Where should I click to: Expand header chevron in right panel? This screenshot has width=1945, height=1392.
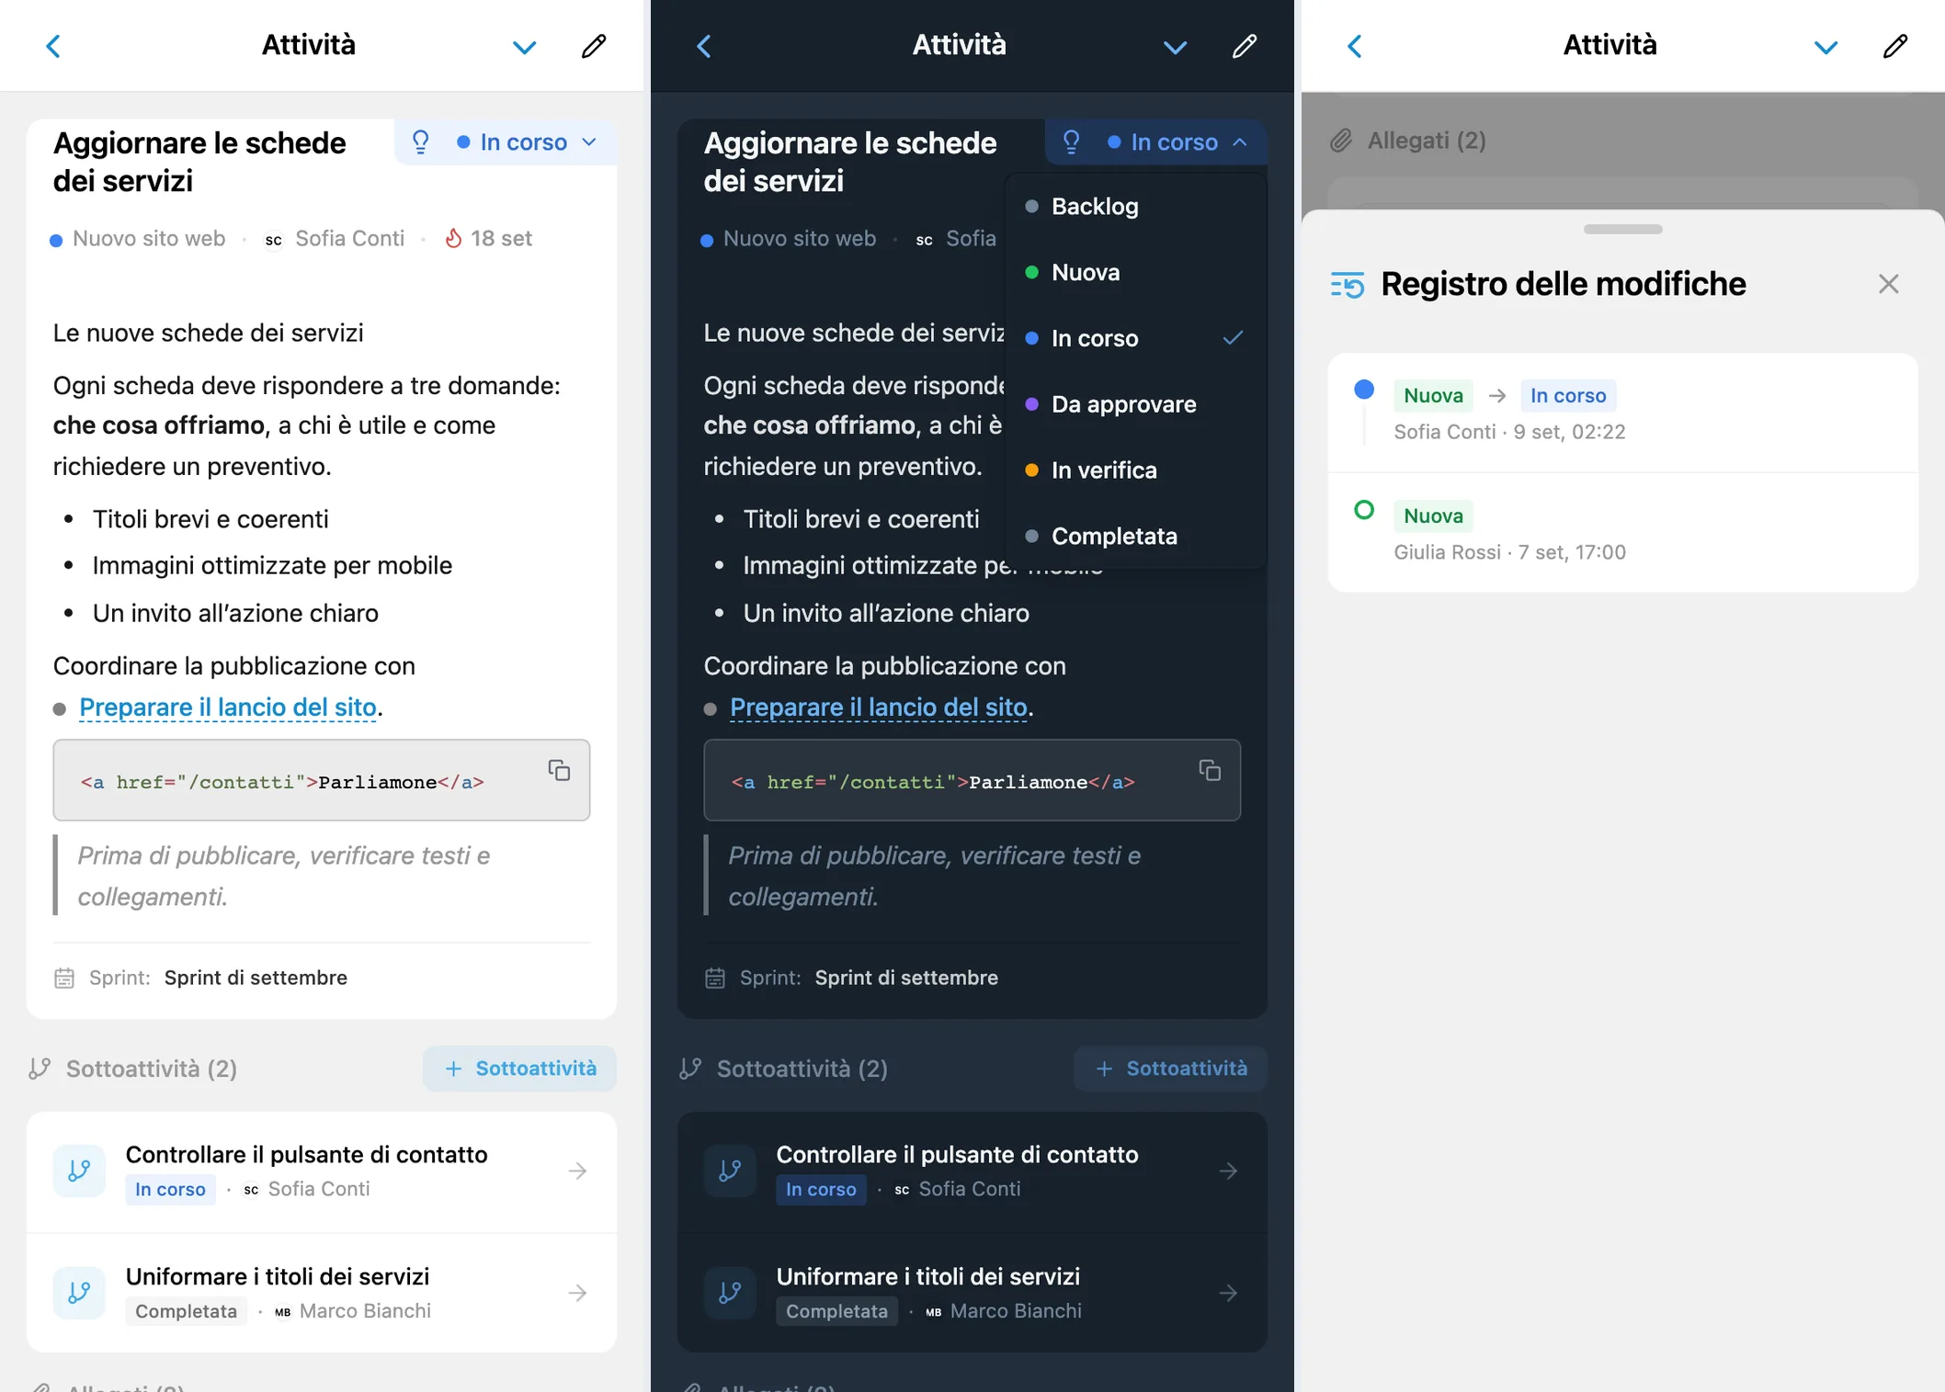[x=1826, y=47]
